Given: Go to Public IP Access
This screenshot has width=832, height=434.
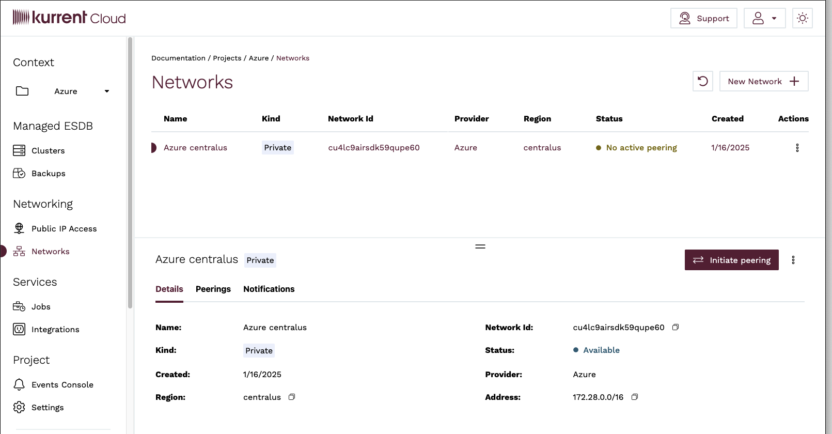Looking at the screenshot, I should coord(64,228).
